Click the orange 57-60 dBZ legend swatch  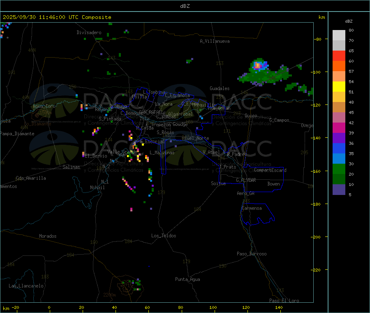339,66
